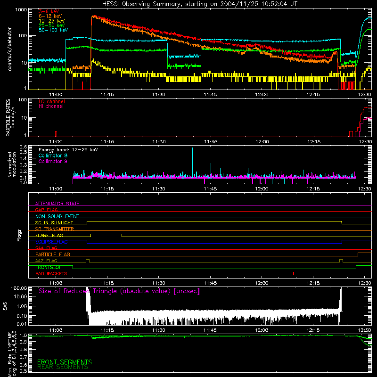Click the "Normalized modulation" axis title
The width and height of the screenshot is (377, 377).
12,164
